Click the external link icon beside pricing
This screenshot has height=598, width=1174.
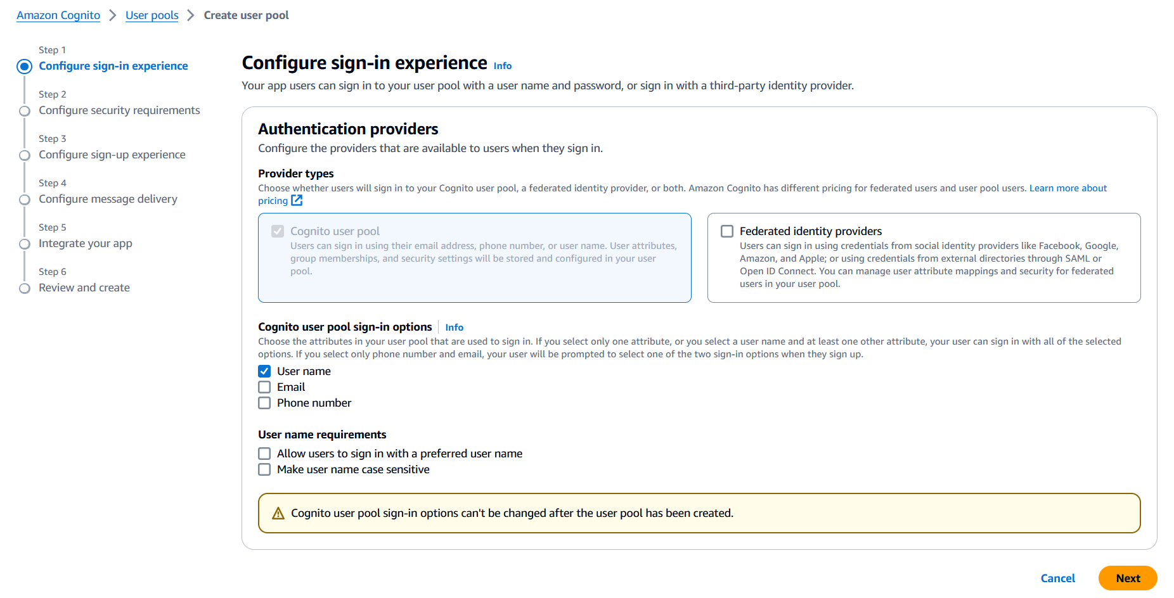click(297, 201)
